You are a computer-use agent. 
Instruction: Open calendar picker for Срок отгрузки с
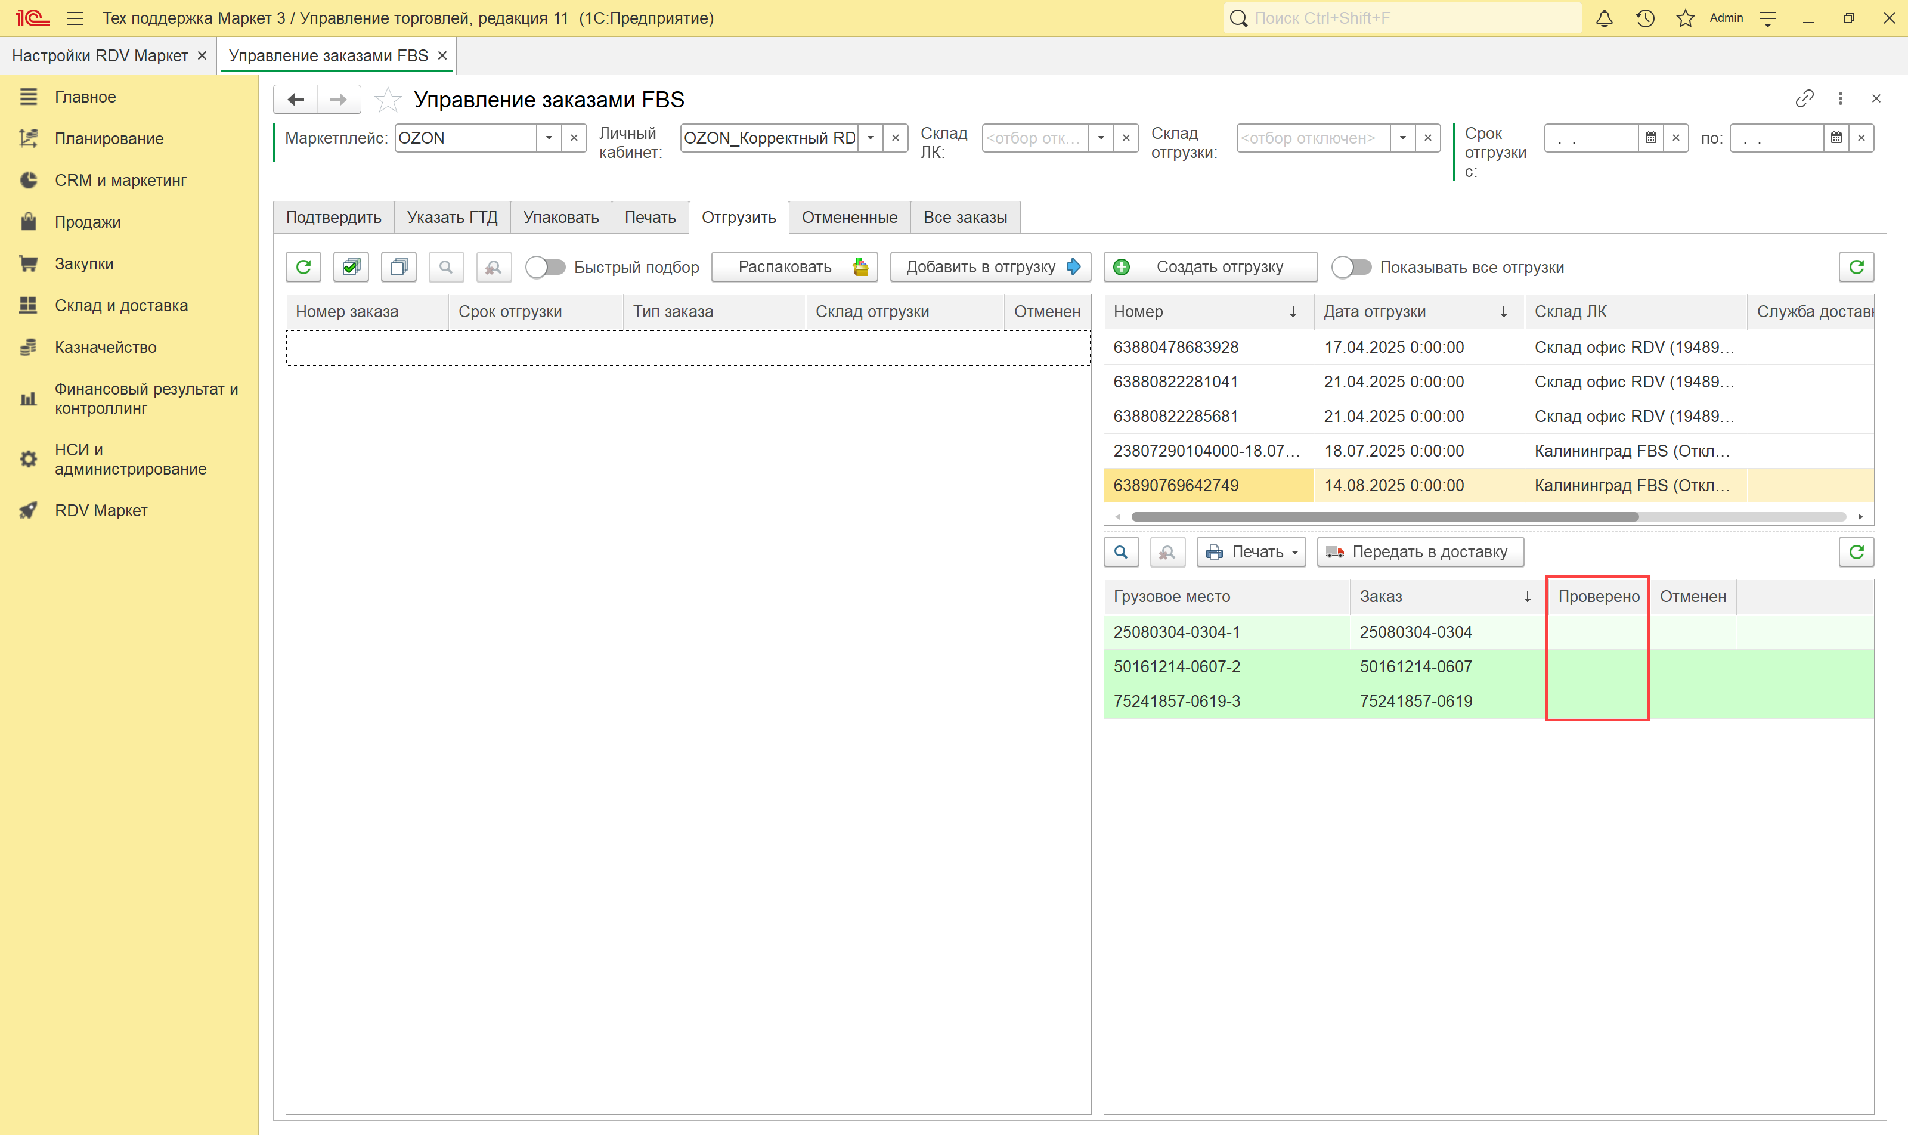tap(1650, 138)
